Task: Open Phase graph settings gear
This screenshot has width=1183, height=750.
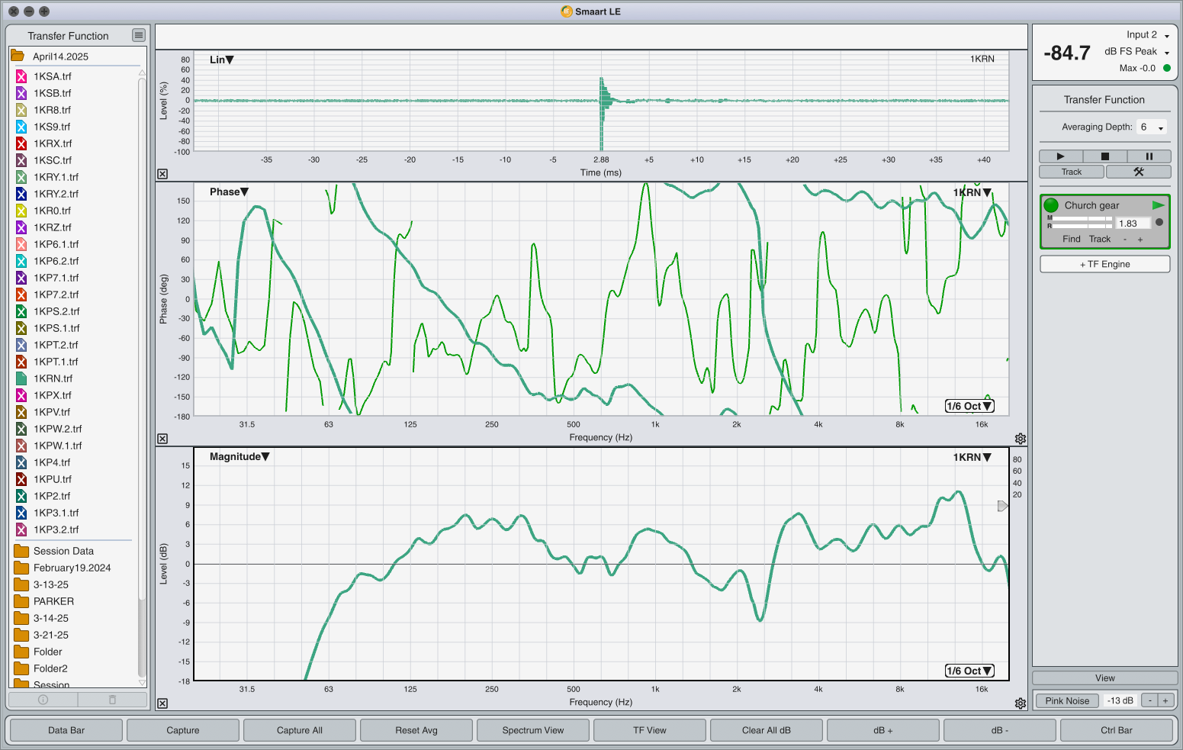Action: (1021, 439)
